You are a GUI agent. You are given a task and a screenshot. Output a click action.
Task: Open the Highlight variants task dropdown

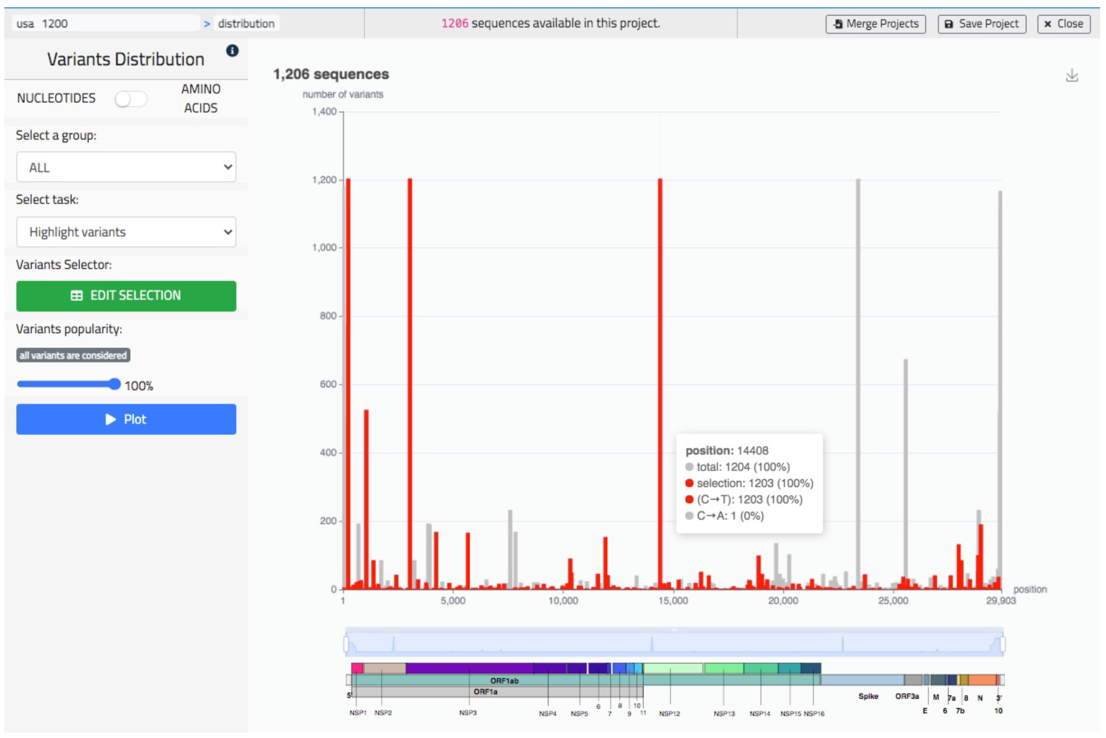point(126,232)
